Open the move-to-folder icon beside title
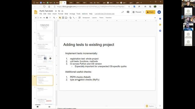 click(59, 11)
